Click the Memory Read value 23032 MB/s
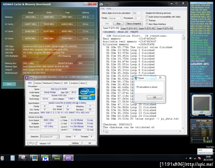This screenshot has width=215, height=168. pyautogui.click(x=30, y=17)
